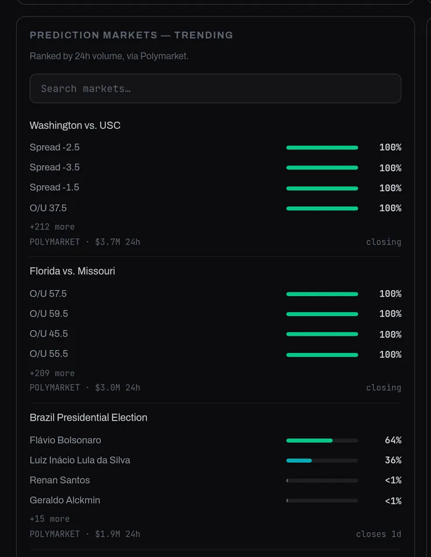Viewport: 431px width, 557px height.
Task: Click POLYMARKET · $1.9M 24h label
Action: (x=85, y=534)
